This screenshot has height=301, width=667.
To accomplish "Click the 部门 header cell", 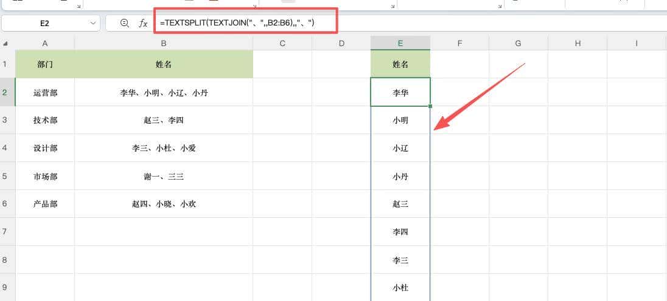I will point(44,64).
